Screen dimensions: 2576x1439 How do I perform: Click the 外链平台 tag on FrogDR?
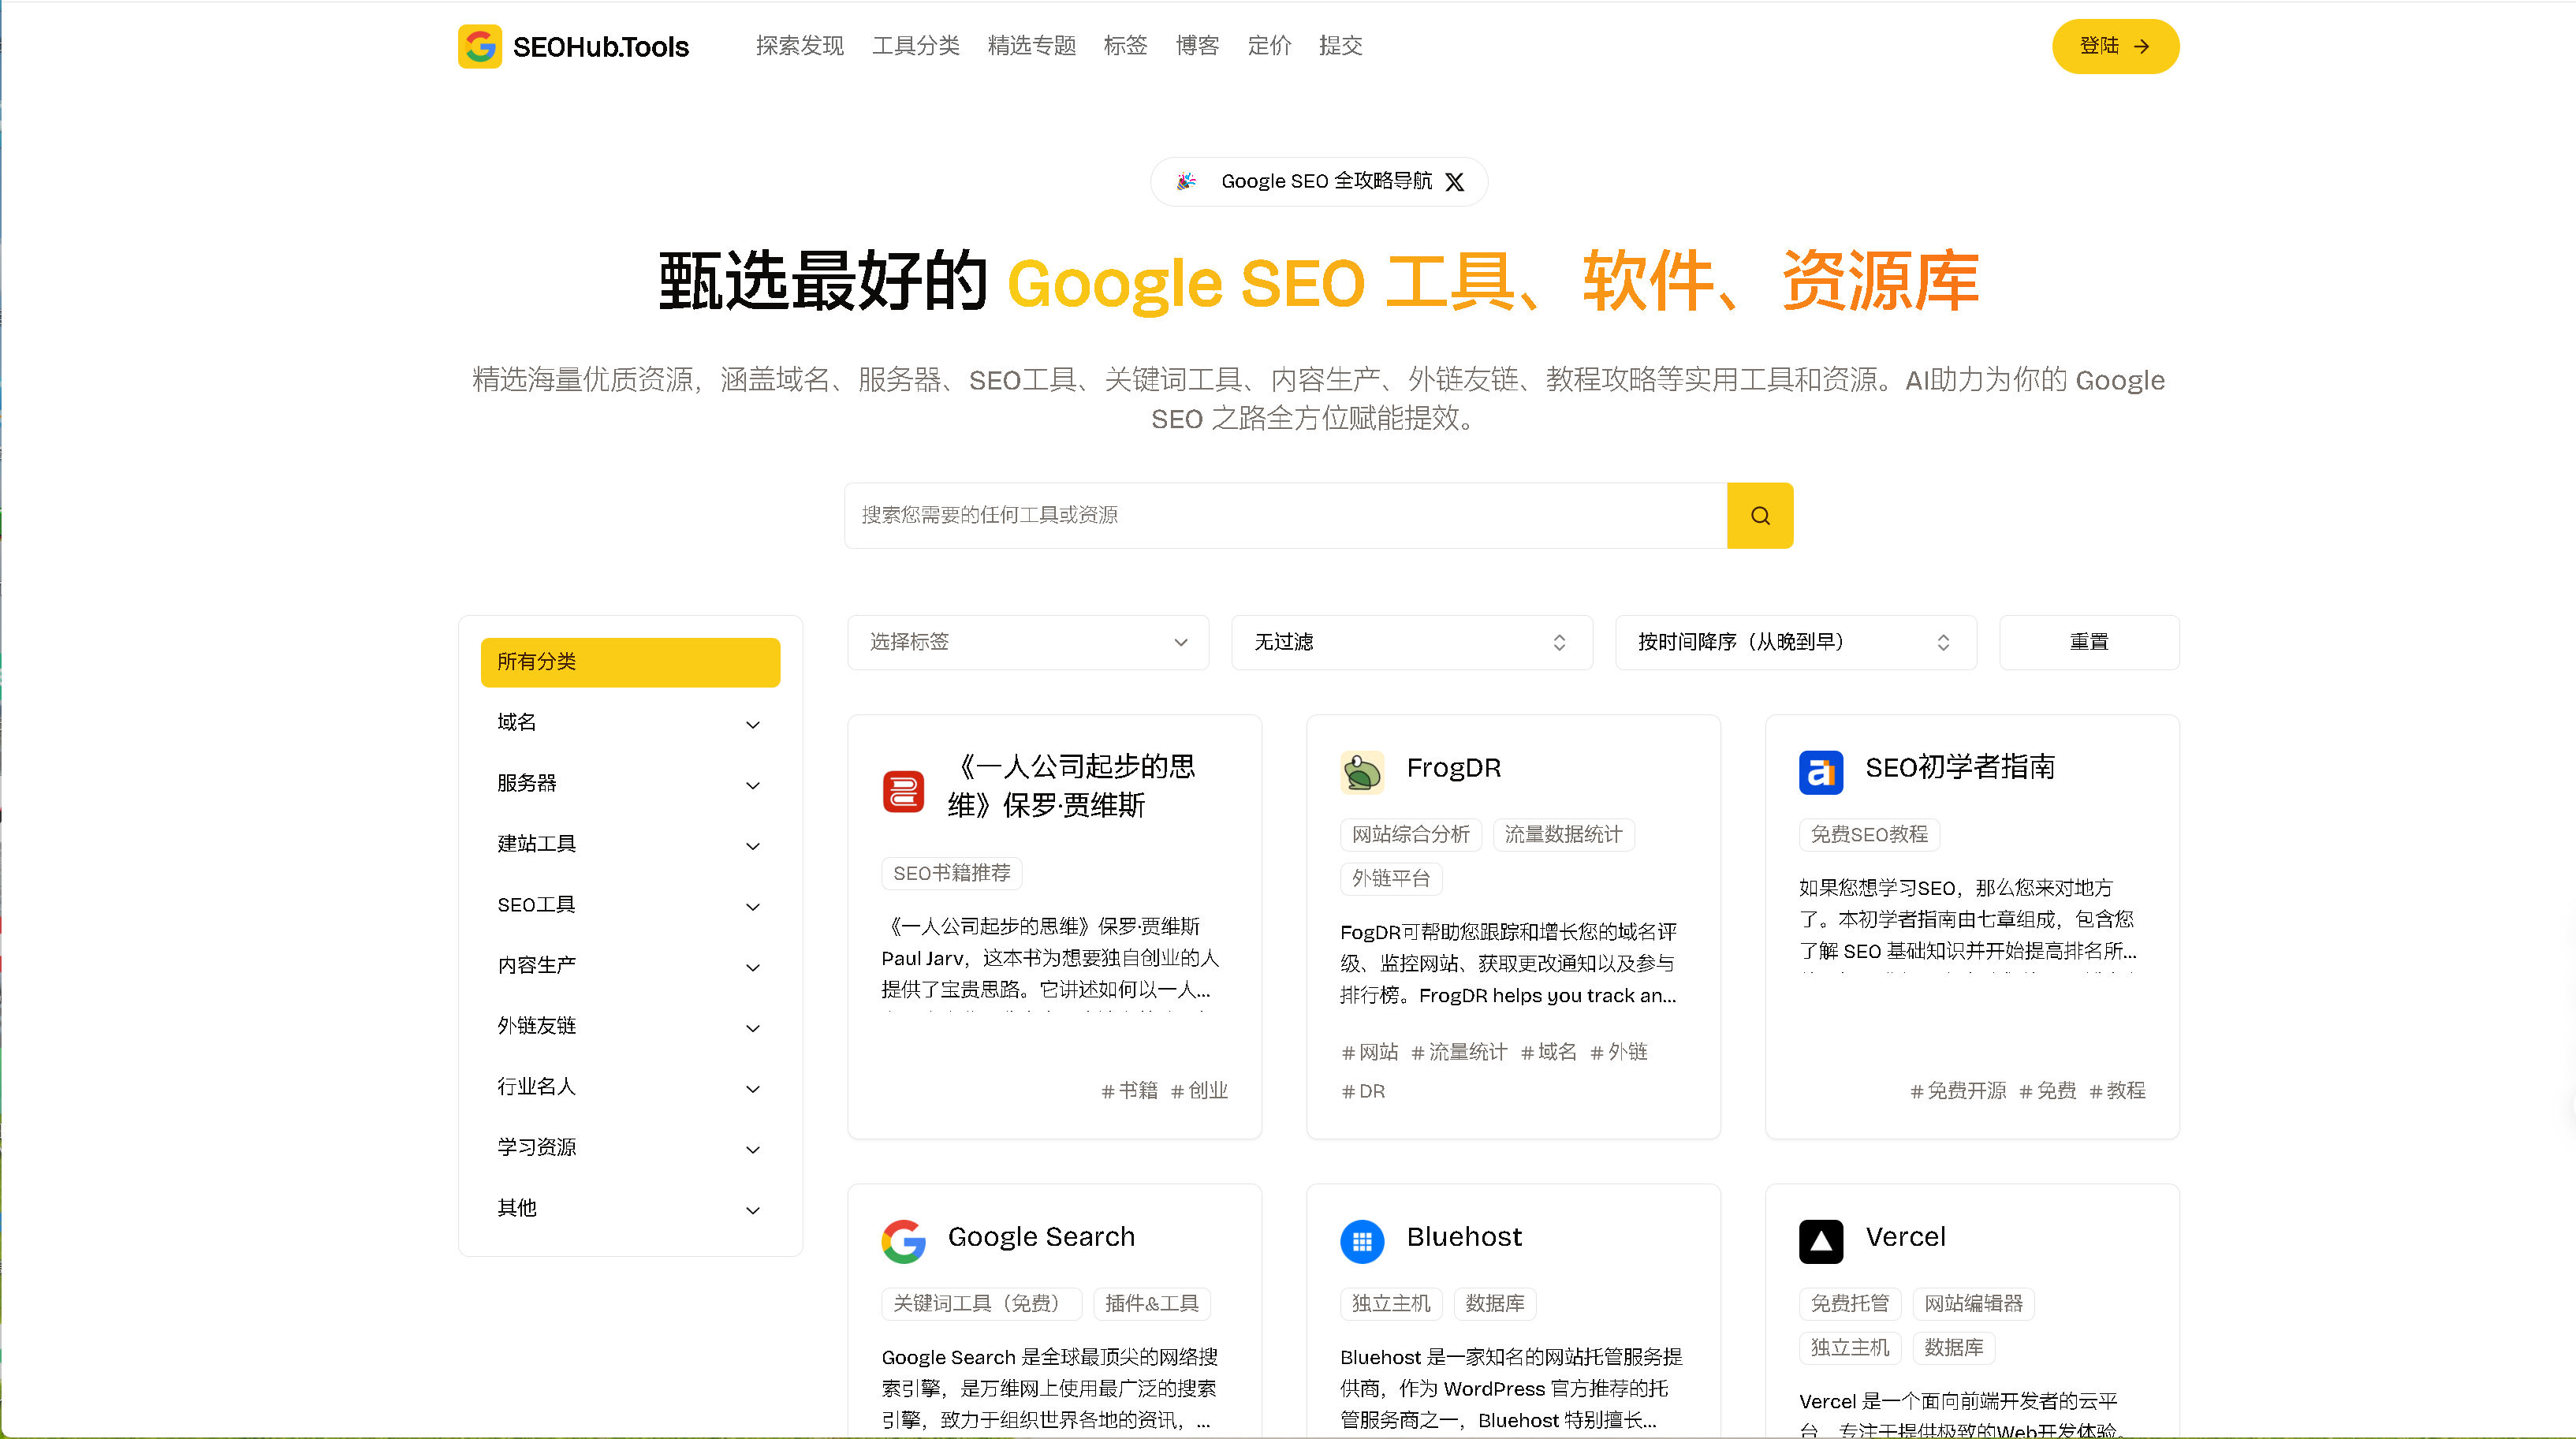[x=1390, y=878]
